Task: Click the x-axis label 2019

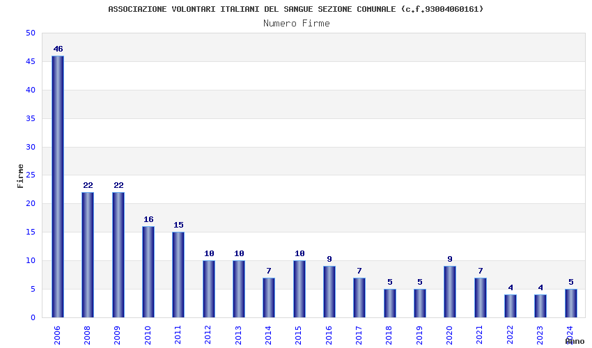Action: (x=419, y=335)
